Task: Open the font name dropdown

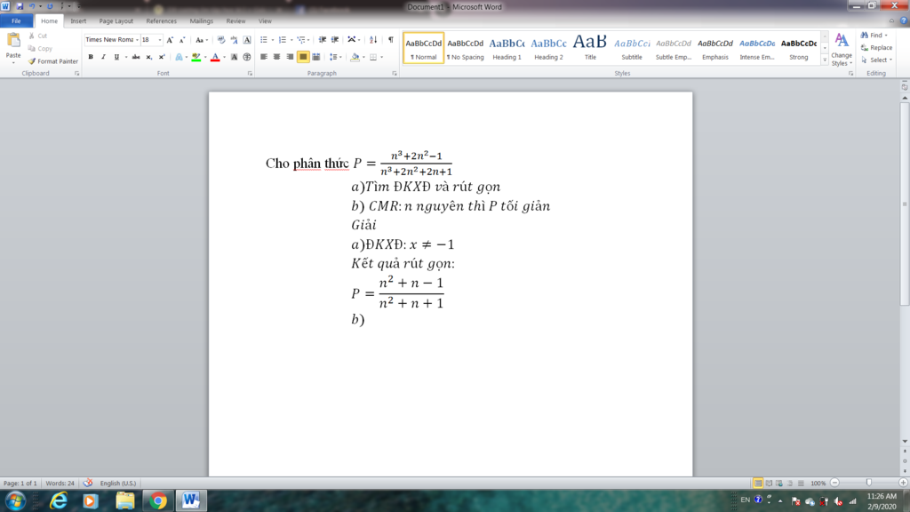Action: pyautogui.click(x=137, y=40)
